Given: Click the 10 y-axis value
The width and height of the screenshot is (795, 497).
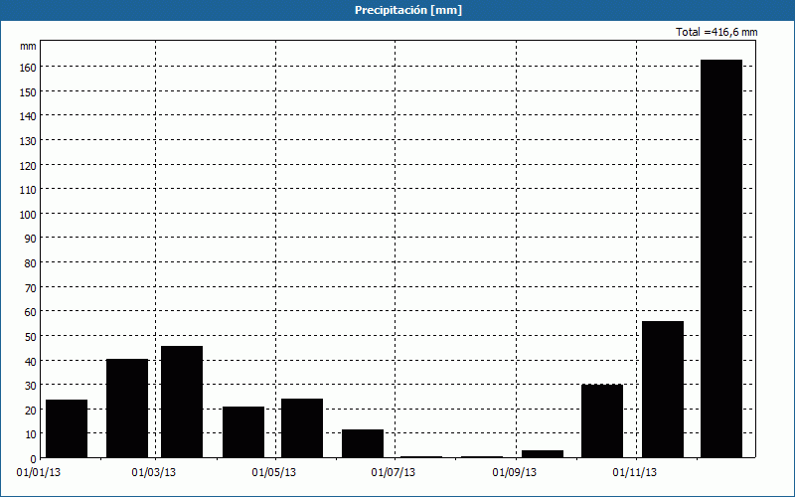Looking at the screenshot, I should pyautogui.click(x=31, y=435).
